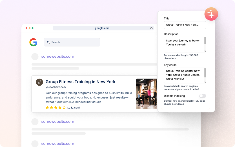Click the green window maximize dot
Screen dimensions: 235x147
point(33,28)
